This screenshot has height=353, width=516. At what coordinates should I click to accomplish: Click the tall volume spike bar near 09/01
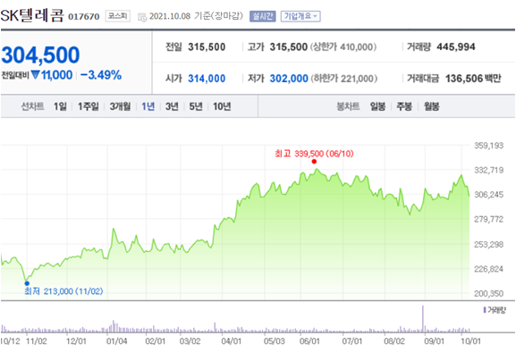click(x=423, y=319)
